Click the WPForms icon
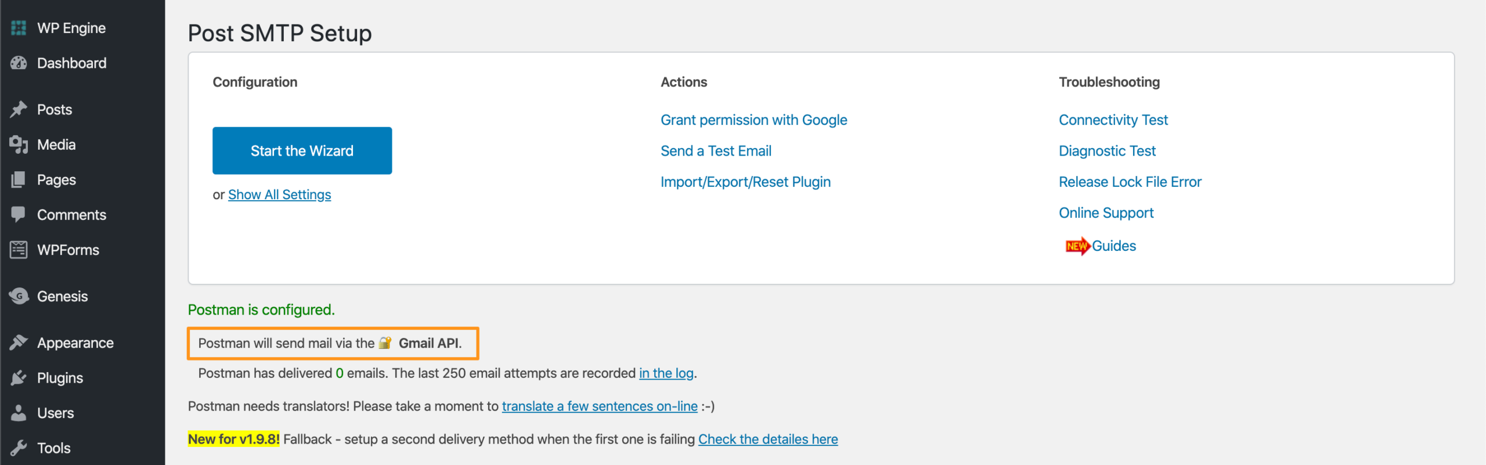The height and width of the screenshot is (465, 1486). 19,250
